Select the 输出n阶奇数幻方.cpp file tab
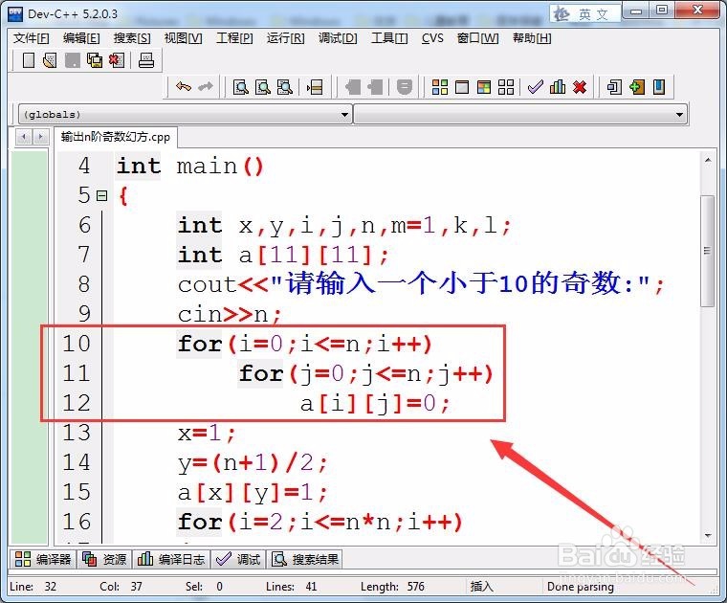 click(116, 137)
